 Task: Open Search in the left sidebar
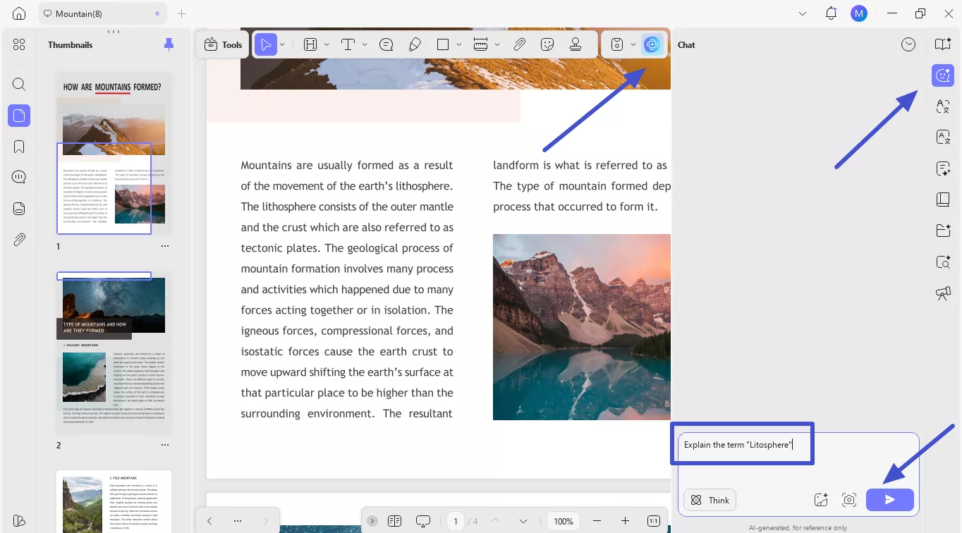pyautogui.click(x=19, y=84)
